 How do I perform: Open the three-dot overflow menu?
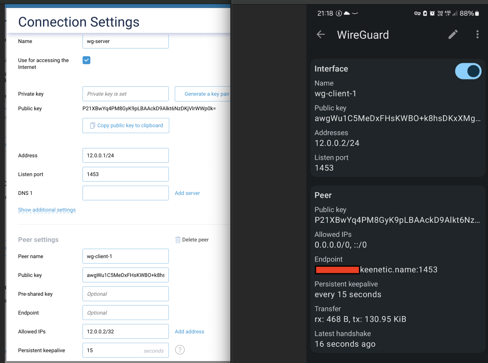(477, 34)
